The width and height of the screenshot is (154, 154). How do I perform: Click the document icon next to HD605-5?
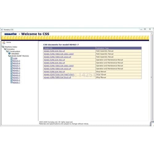tap(11, 80)
